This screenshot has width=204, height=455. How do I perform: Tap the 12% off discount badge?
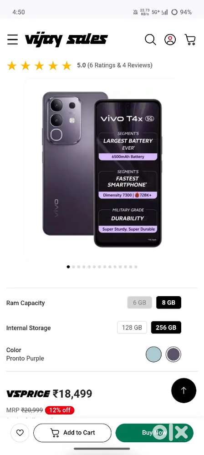pyautogui.click(x=60, y=410)
